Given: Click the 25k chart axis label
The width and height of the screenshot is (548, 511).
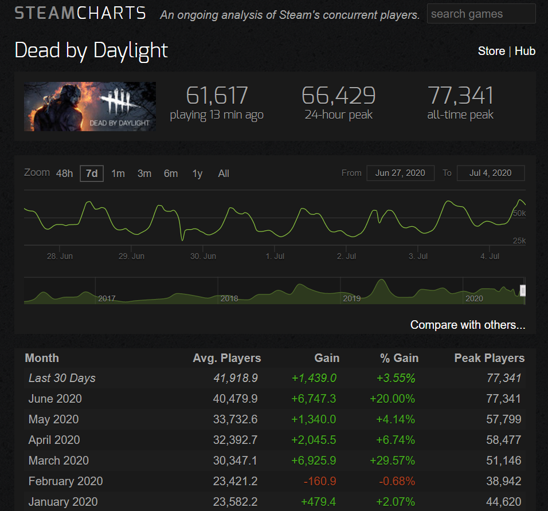Looking at the screenshot, I should pyautogui.click(x=519, y=241).
